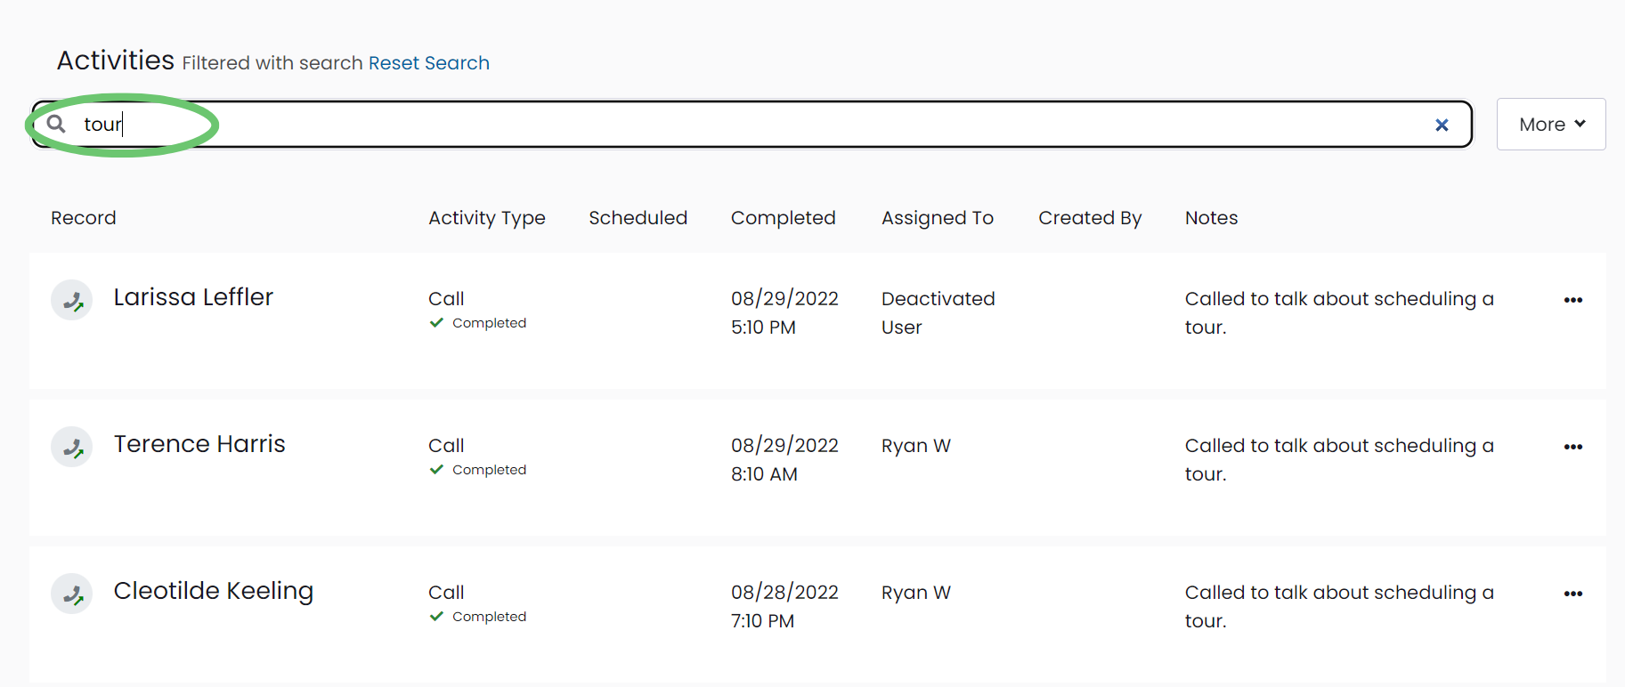
Task: Click Call type in Larissa Leffler row
Action: click(x=446, y=299)
